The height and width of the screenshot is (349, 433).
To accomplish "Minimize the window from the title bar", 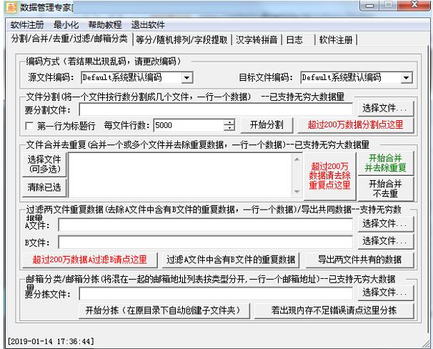I will point(370,5).
